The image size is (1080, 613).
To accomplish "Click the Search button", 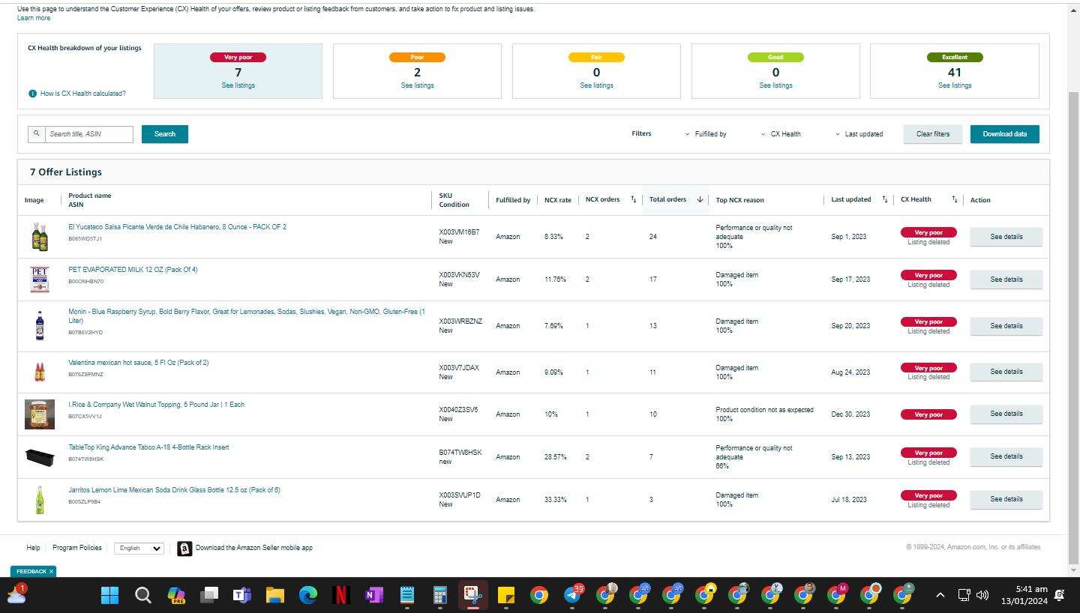I will 165,134.
